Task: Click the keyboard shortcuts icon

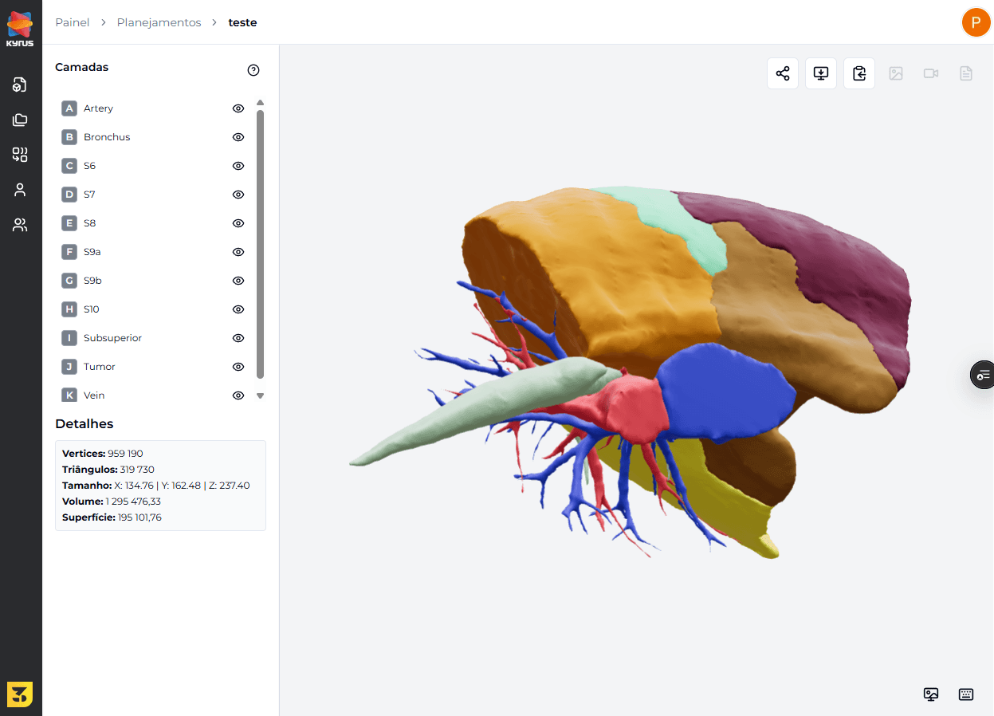Action: pos(966,694)
